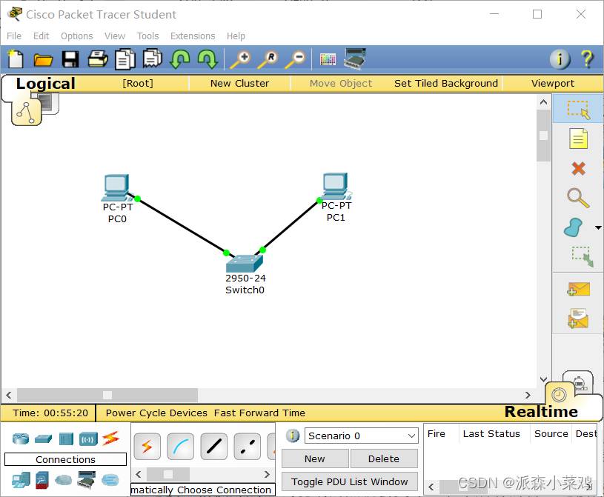Show the network information icon
The width and height of the screenshot is (604, 497).
(560, 59)
